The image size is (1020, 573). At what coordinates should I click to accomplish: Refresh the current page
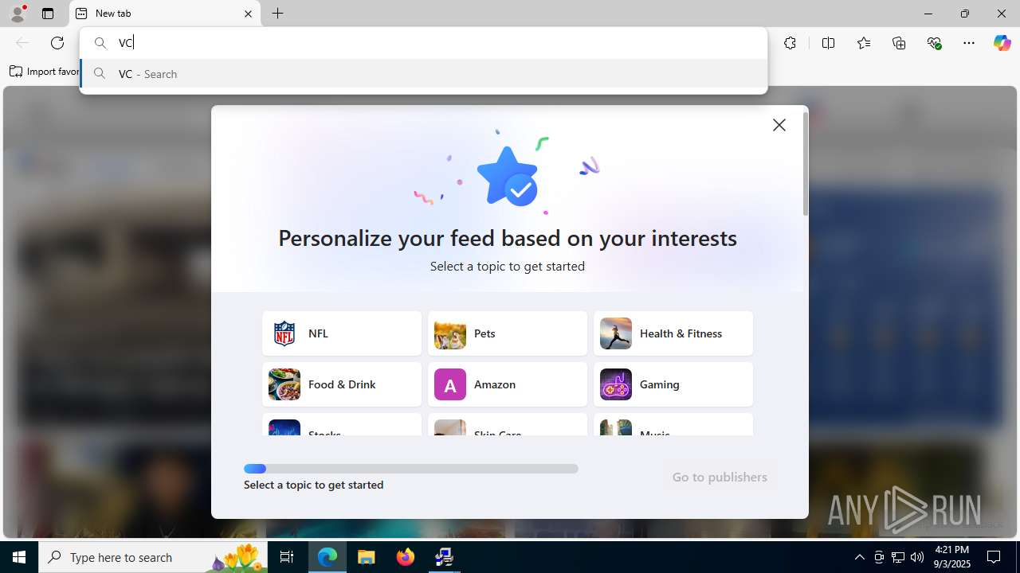point(57,43)
